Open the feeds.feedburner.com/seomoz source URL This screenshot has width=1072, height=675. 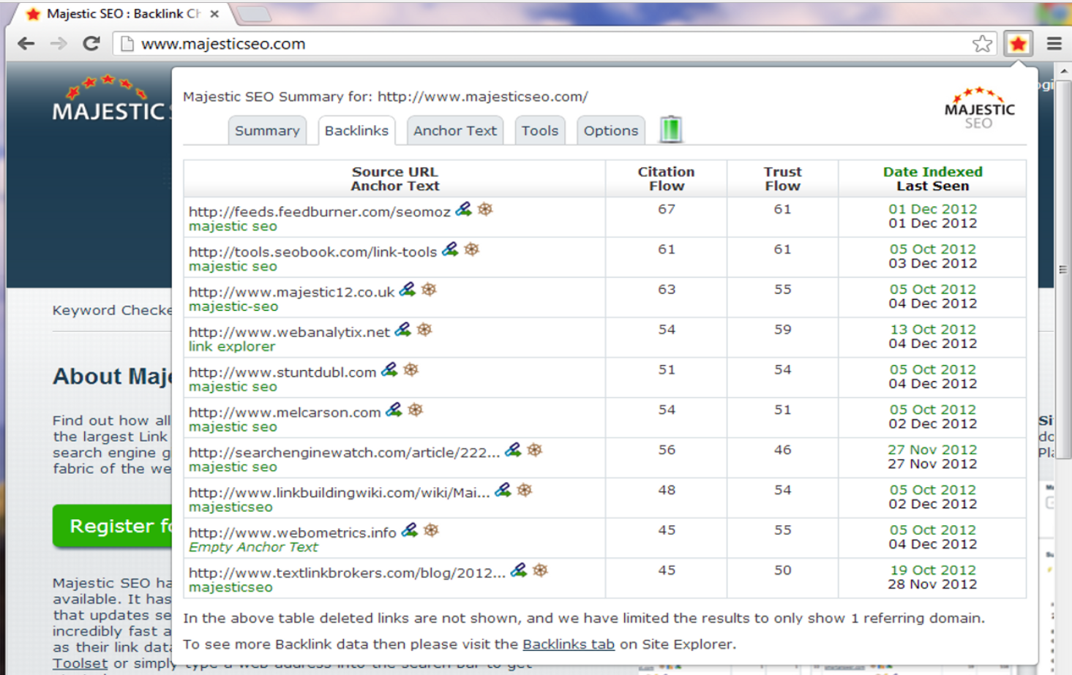coord(320,211)
